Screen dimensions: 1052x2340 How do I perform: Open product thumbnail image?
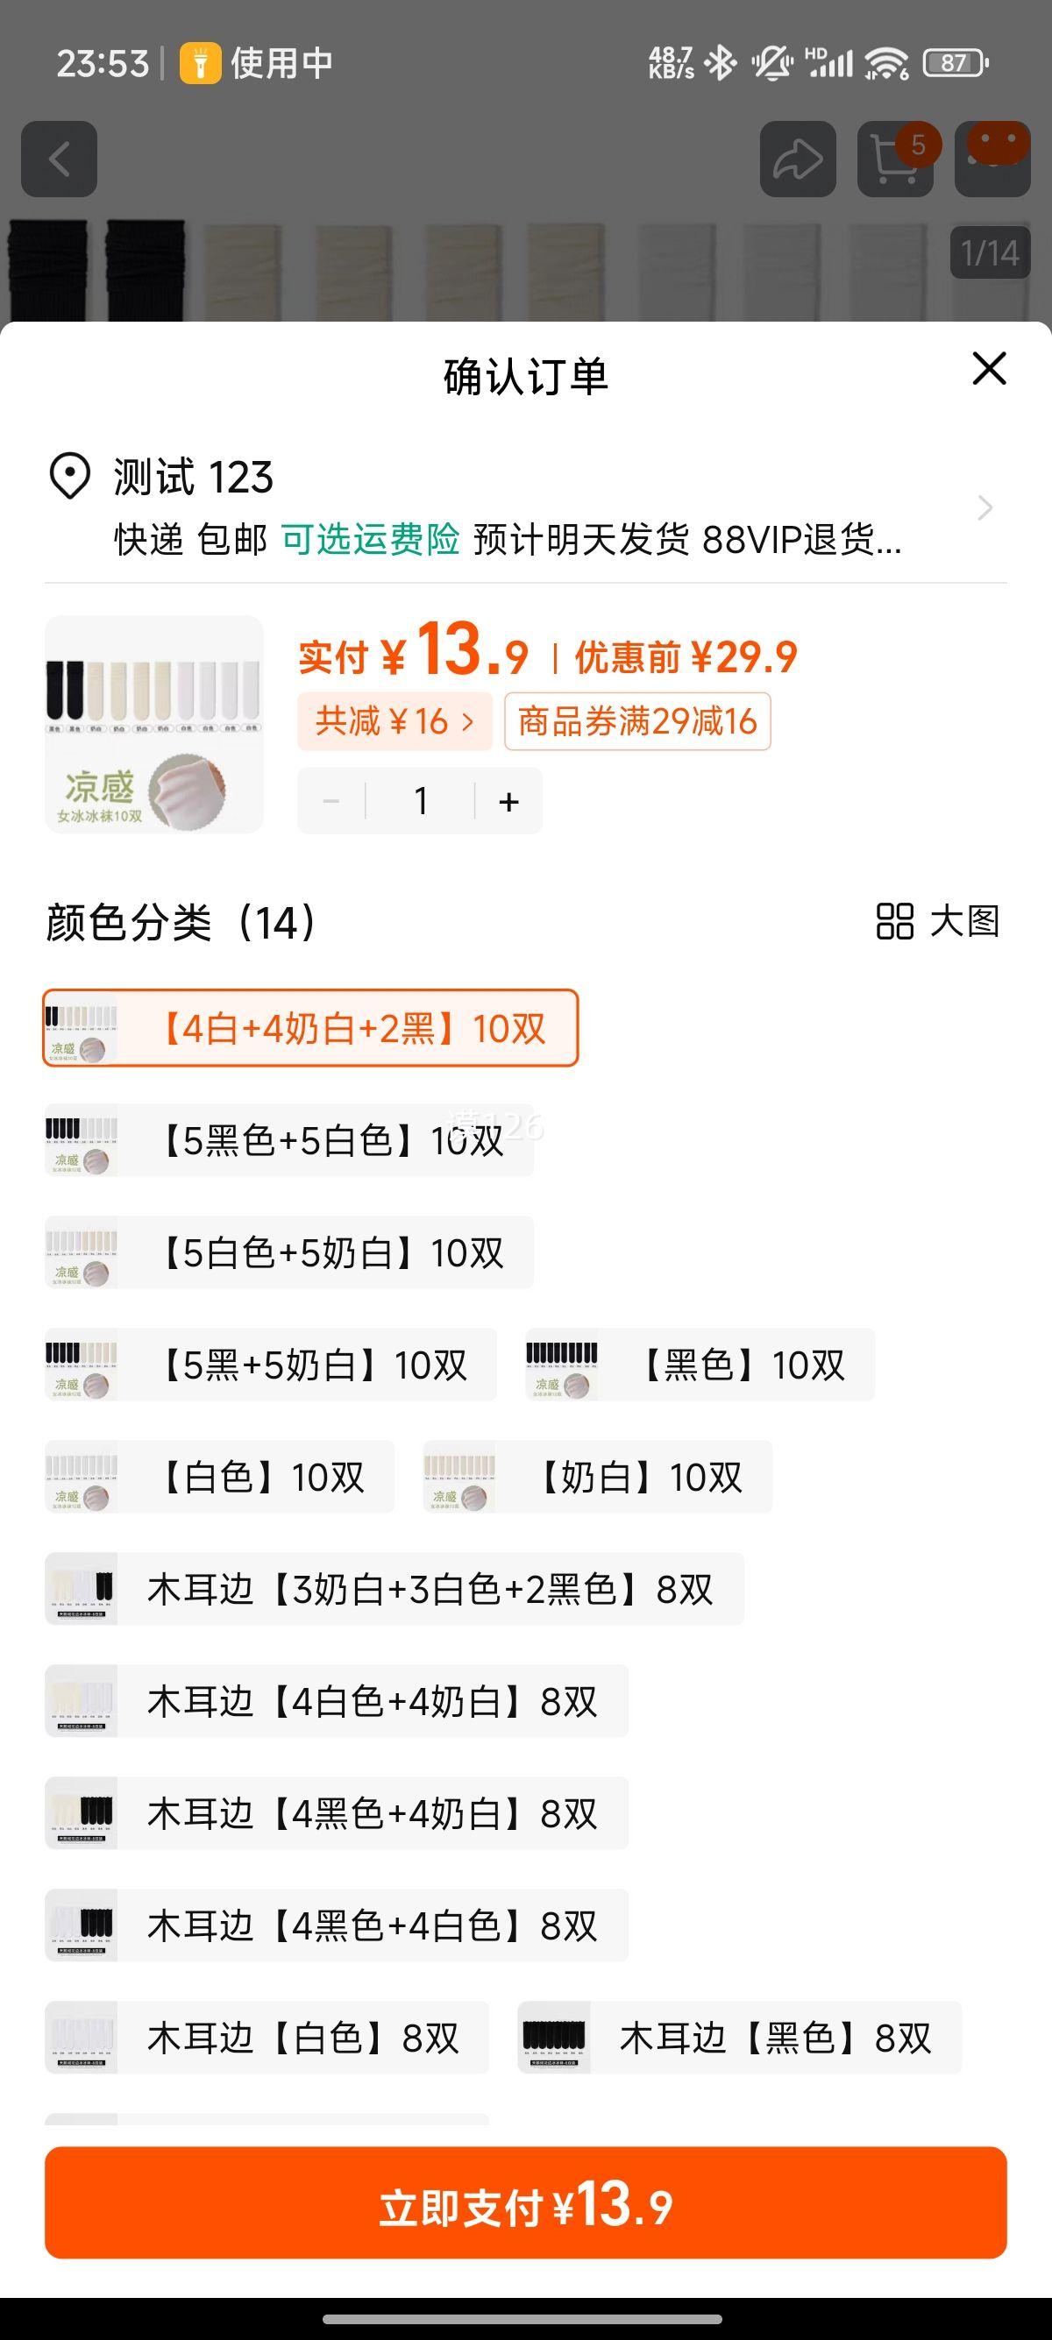[153, 724]
